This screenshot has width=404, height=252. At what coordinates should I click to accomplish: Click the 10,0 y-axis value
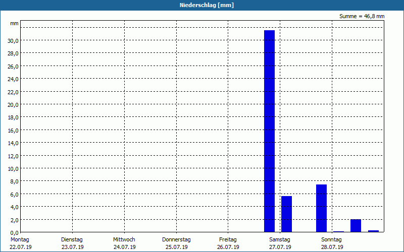(13, 169)
